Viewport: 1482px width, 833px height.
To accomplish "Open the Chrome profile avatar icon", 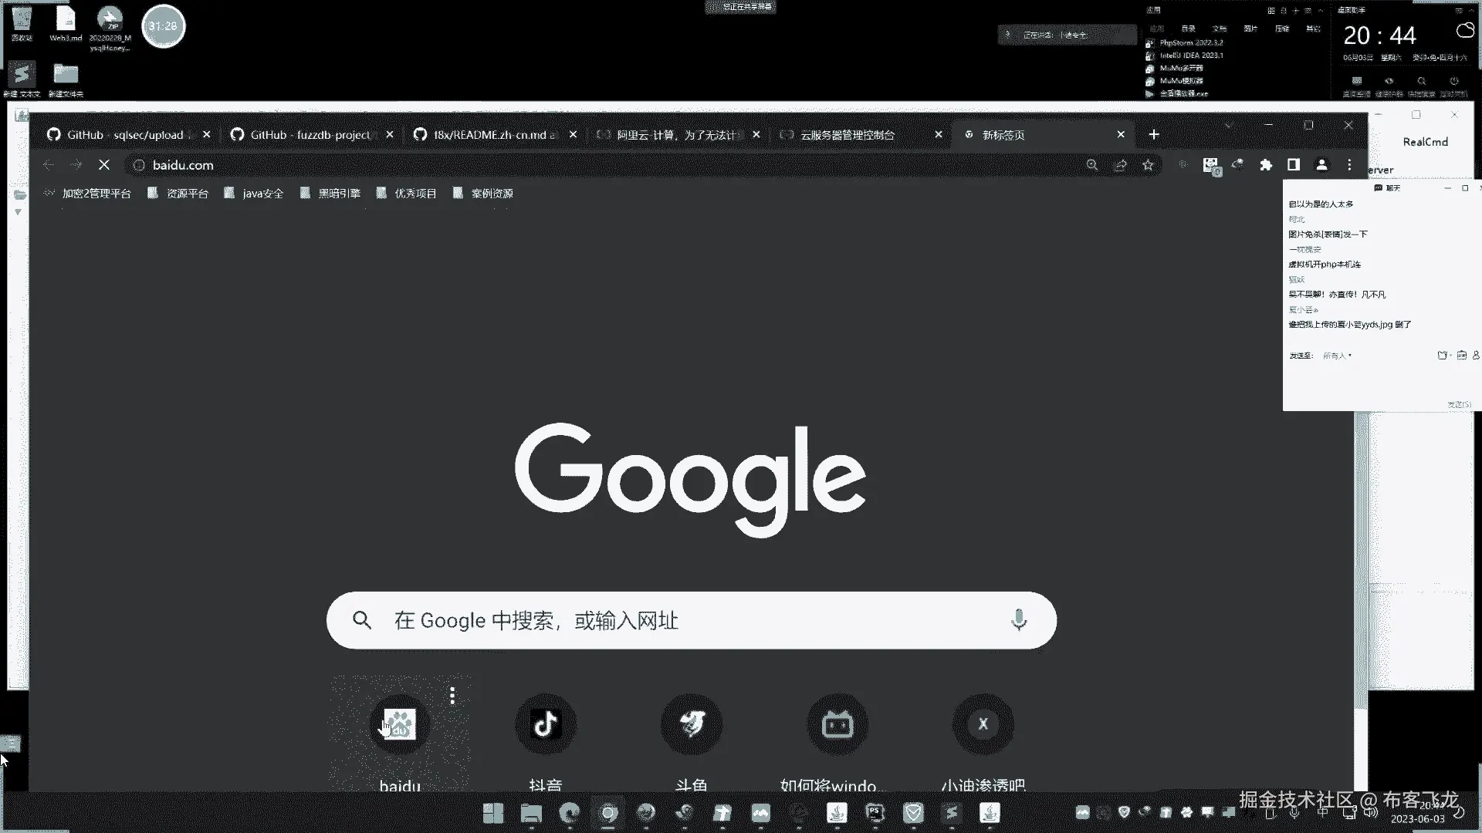I will point(1321,165).
